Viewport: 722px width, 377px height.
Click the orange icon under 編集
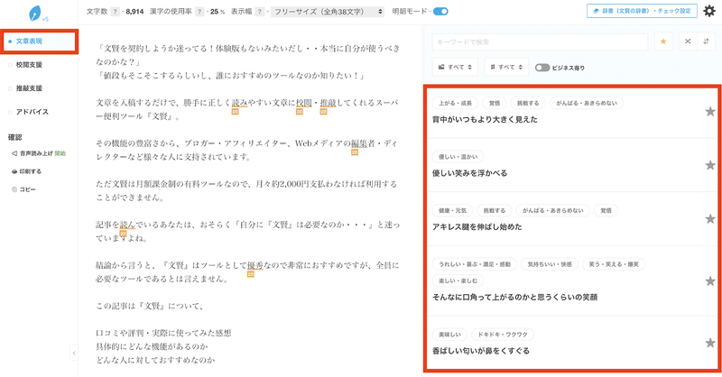[x=355, y=152]
